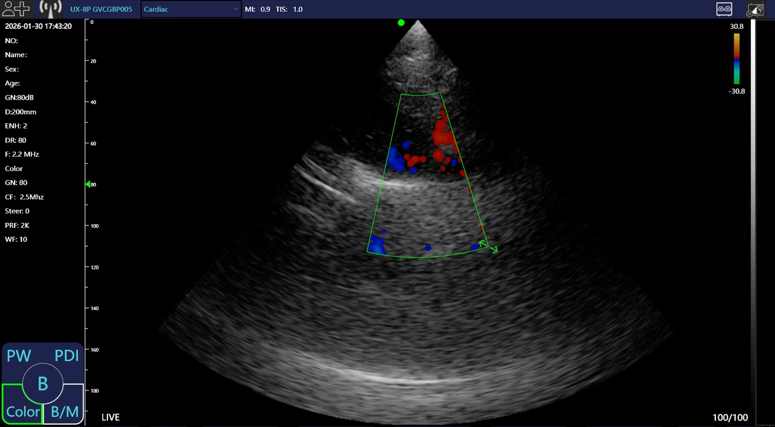
Task: Click the LIVE status label
Action: pyautogui.click(x=110, y=418)
